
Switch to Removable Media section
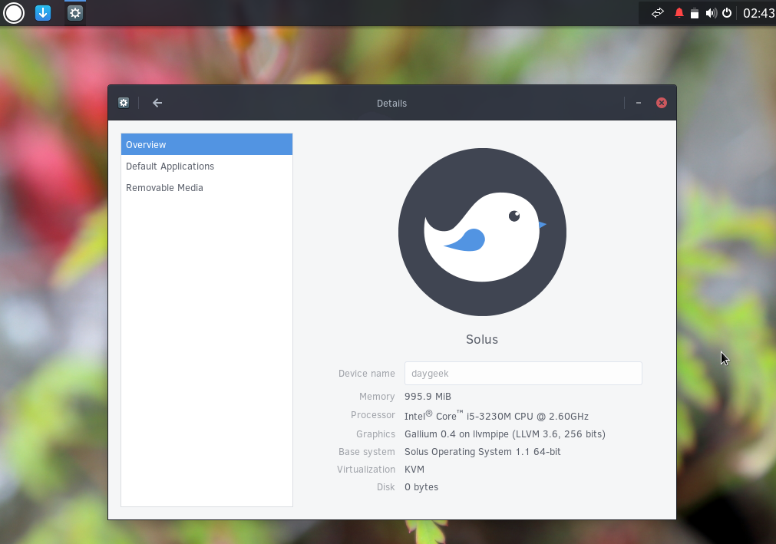click(207, 187)
